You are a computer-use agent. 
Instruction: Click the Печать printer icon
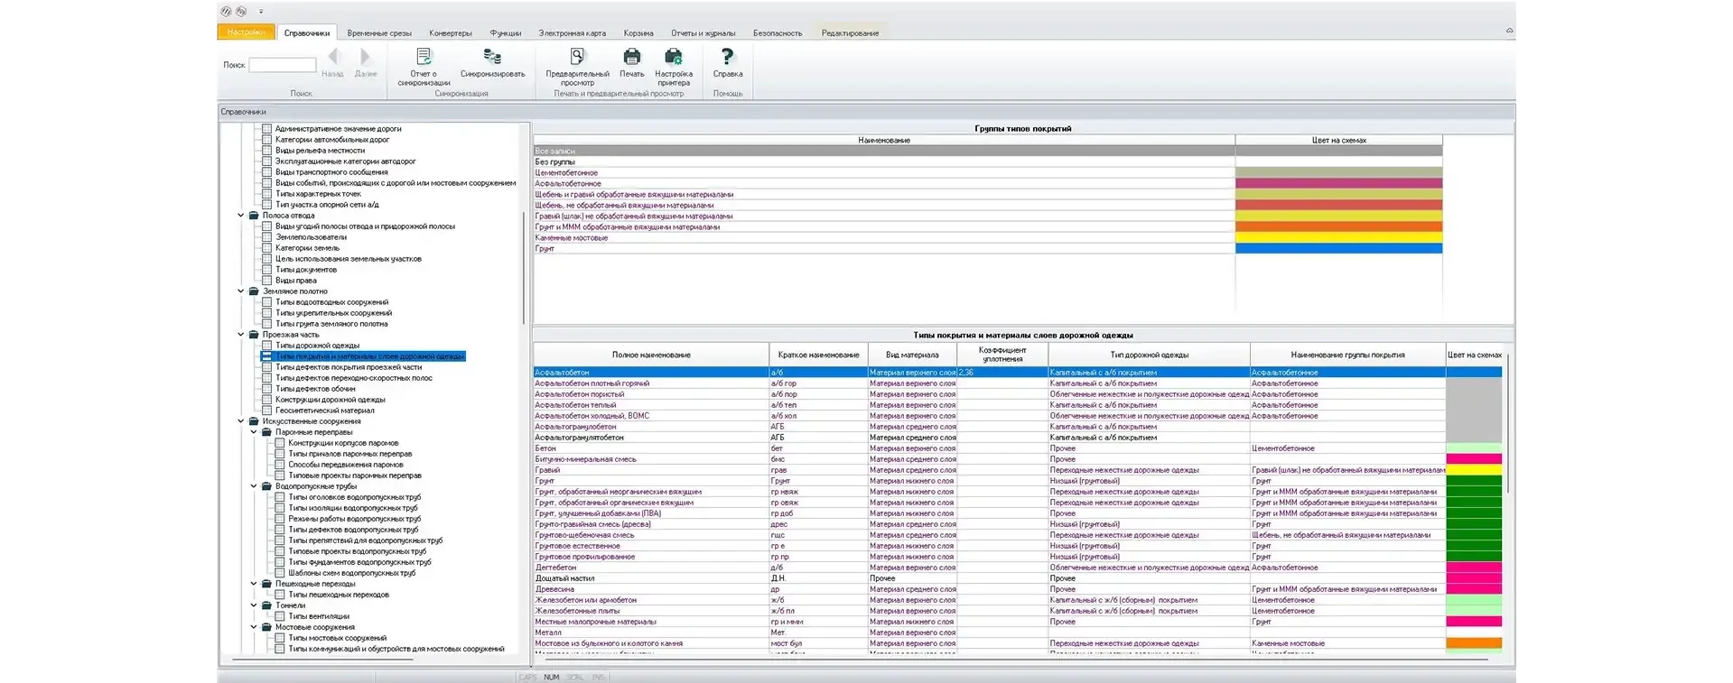[632, 58]
